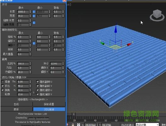Click the 偏移 Y field in general section
The height and width of the screenshot is (126, 166).
56,72
